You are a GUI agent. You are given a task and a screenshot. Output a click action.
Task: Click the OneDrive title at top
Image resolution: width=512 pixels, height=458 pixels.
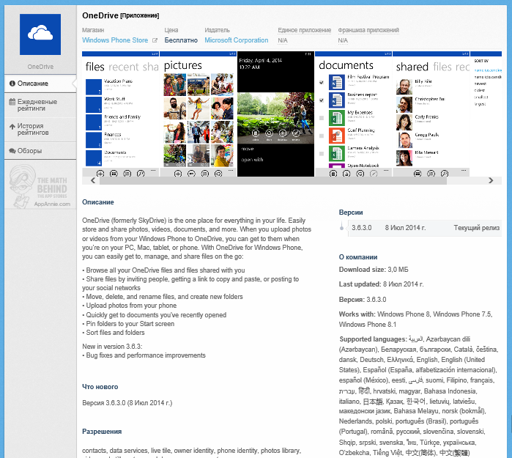pyautogui.click(x=100, y=15)
